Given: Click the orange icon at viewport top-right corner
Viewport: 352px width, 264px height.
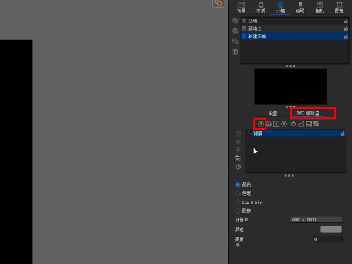Looking at the screenshot, I should [218, 4].
